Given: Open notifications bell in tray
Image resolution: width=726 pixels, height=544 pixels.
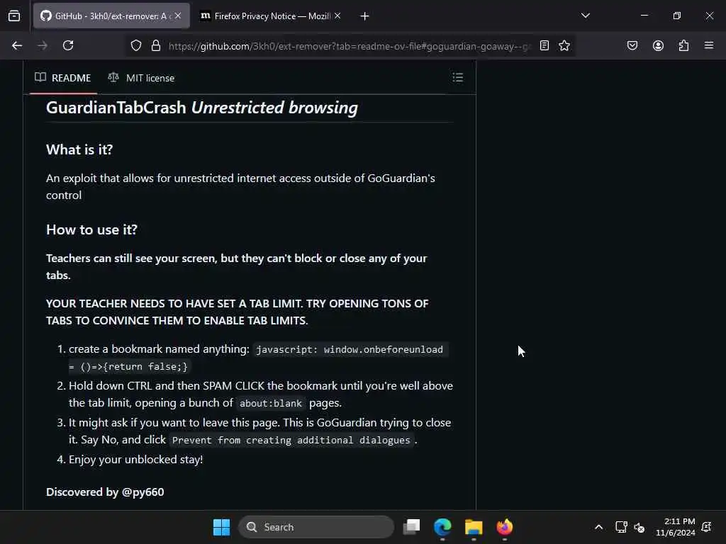Looking at the screenshot, I should (707, 527).
